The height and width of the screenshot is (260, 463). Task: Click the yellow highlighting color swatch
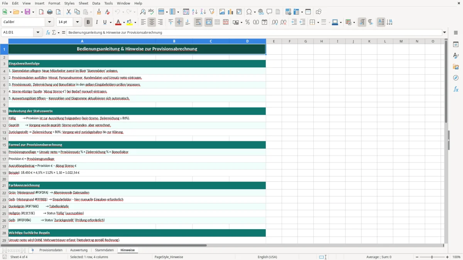coord(130,22)
